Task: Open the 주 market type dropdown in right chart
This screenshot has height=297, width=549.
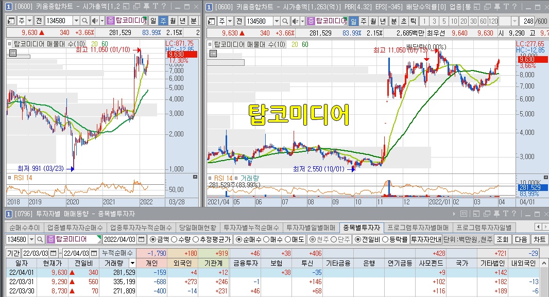Action: click(230, 21)
